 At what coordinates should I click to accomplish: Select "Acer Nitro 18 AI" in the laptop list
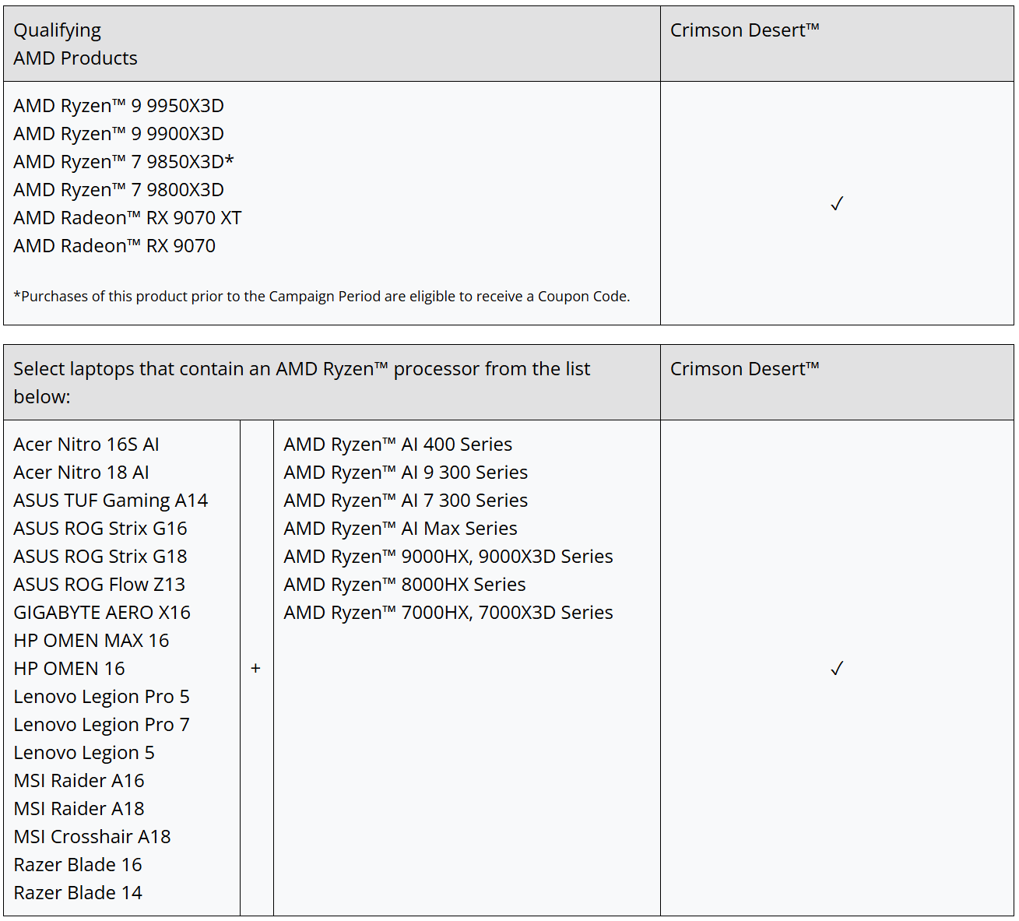pyautogui.click(x=81, y=473)
